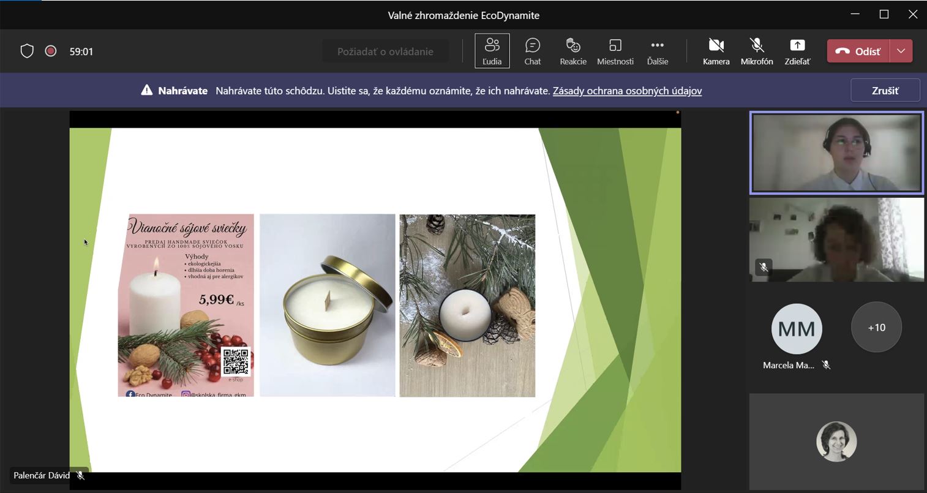This screenshot has height=493, width=927.
Task: Open Ďalšie more actions menu
Action: point(657,51)
